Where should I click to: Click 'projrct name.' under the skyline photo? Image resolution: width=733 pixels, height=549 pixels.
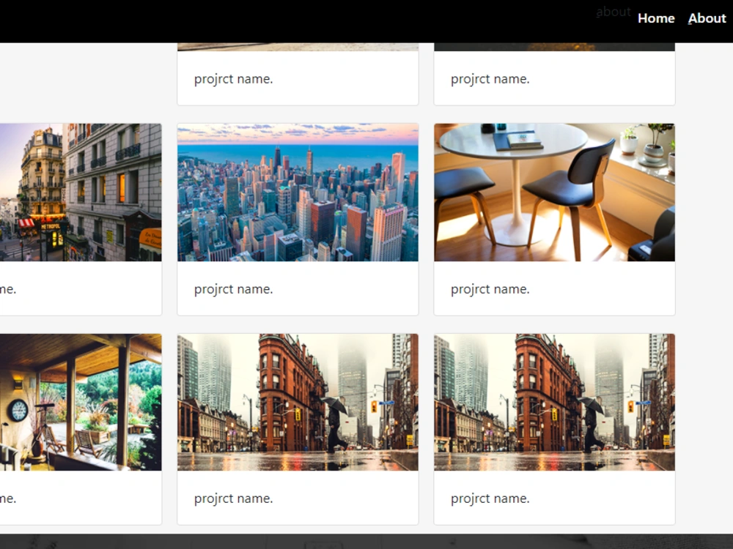233,289
